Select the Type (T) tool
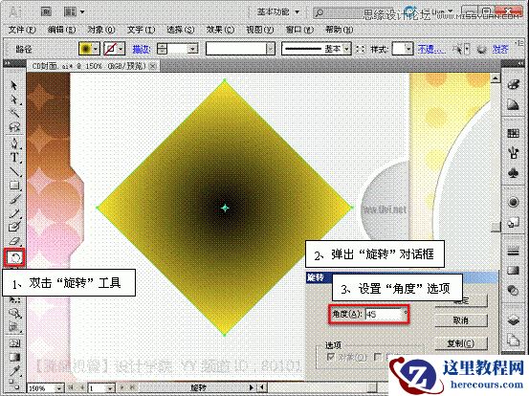This screenshot has height=396, width=529. [14, 158]
